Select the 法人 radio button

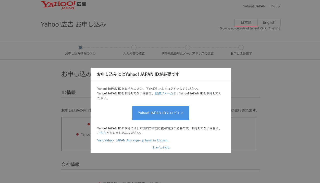click(152, 182)
